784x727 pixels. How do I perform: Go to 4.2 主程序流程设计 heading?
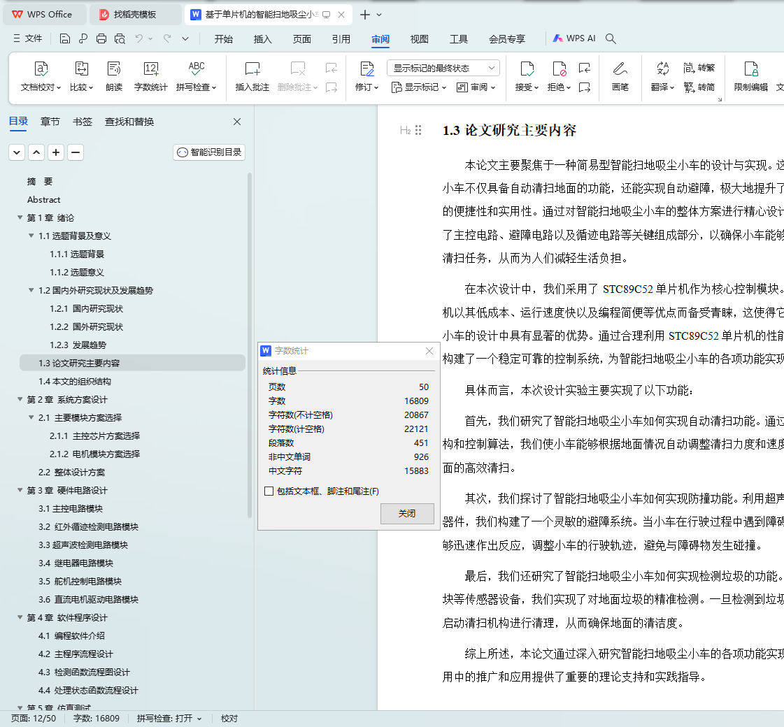pos(76,654)
